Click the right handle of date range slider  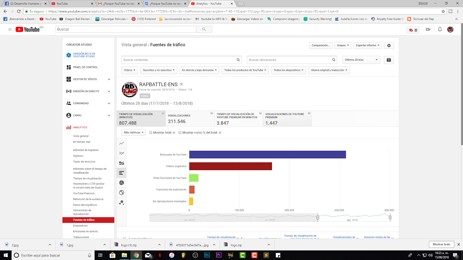(390, 218)
